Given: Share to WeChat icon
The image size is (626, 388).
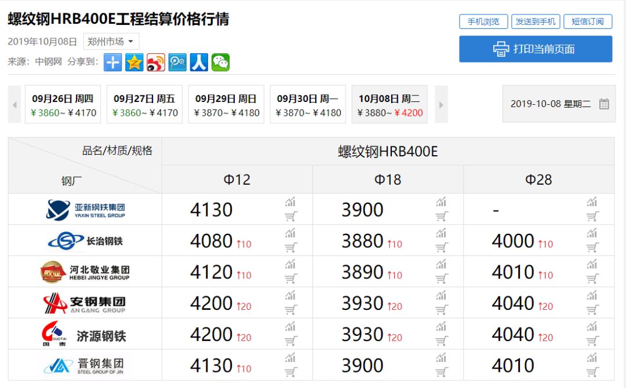Looking at the screenshot, I should [220, 62].
